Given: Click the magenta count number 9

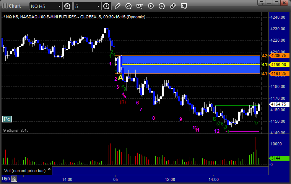Looking at the screenshot, I should click(x=181, y=119).
